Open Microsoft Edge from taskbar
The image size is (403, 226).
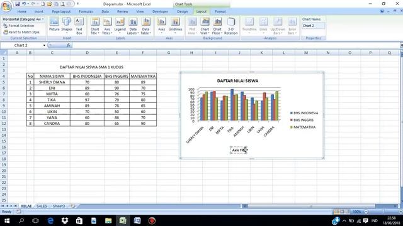point(50,220)
